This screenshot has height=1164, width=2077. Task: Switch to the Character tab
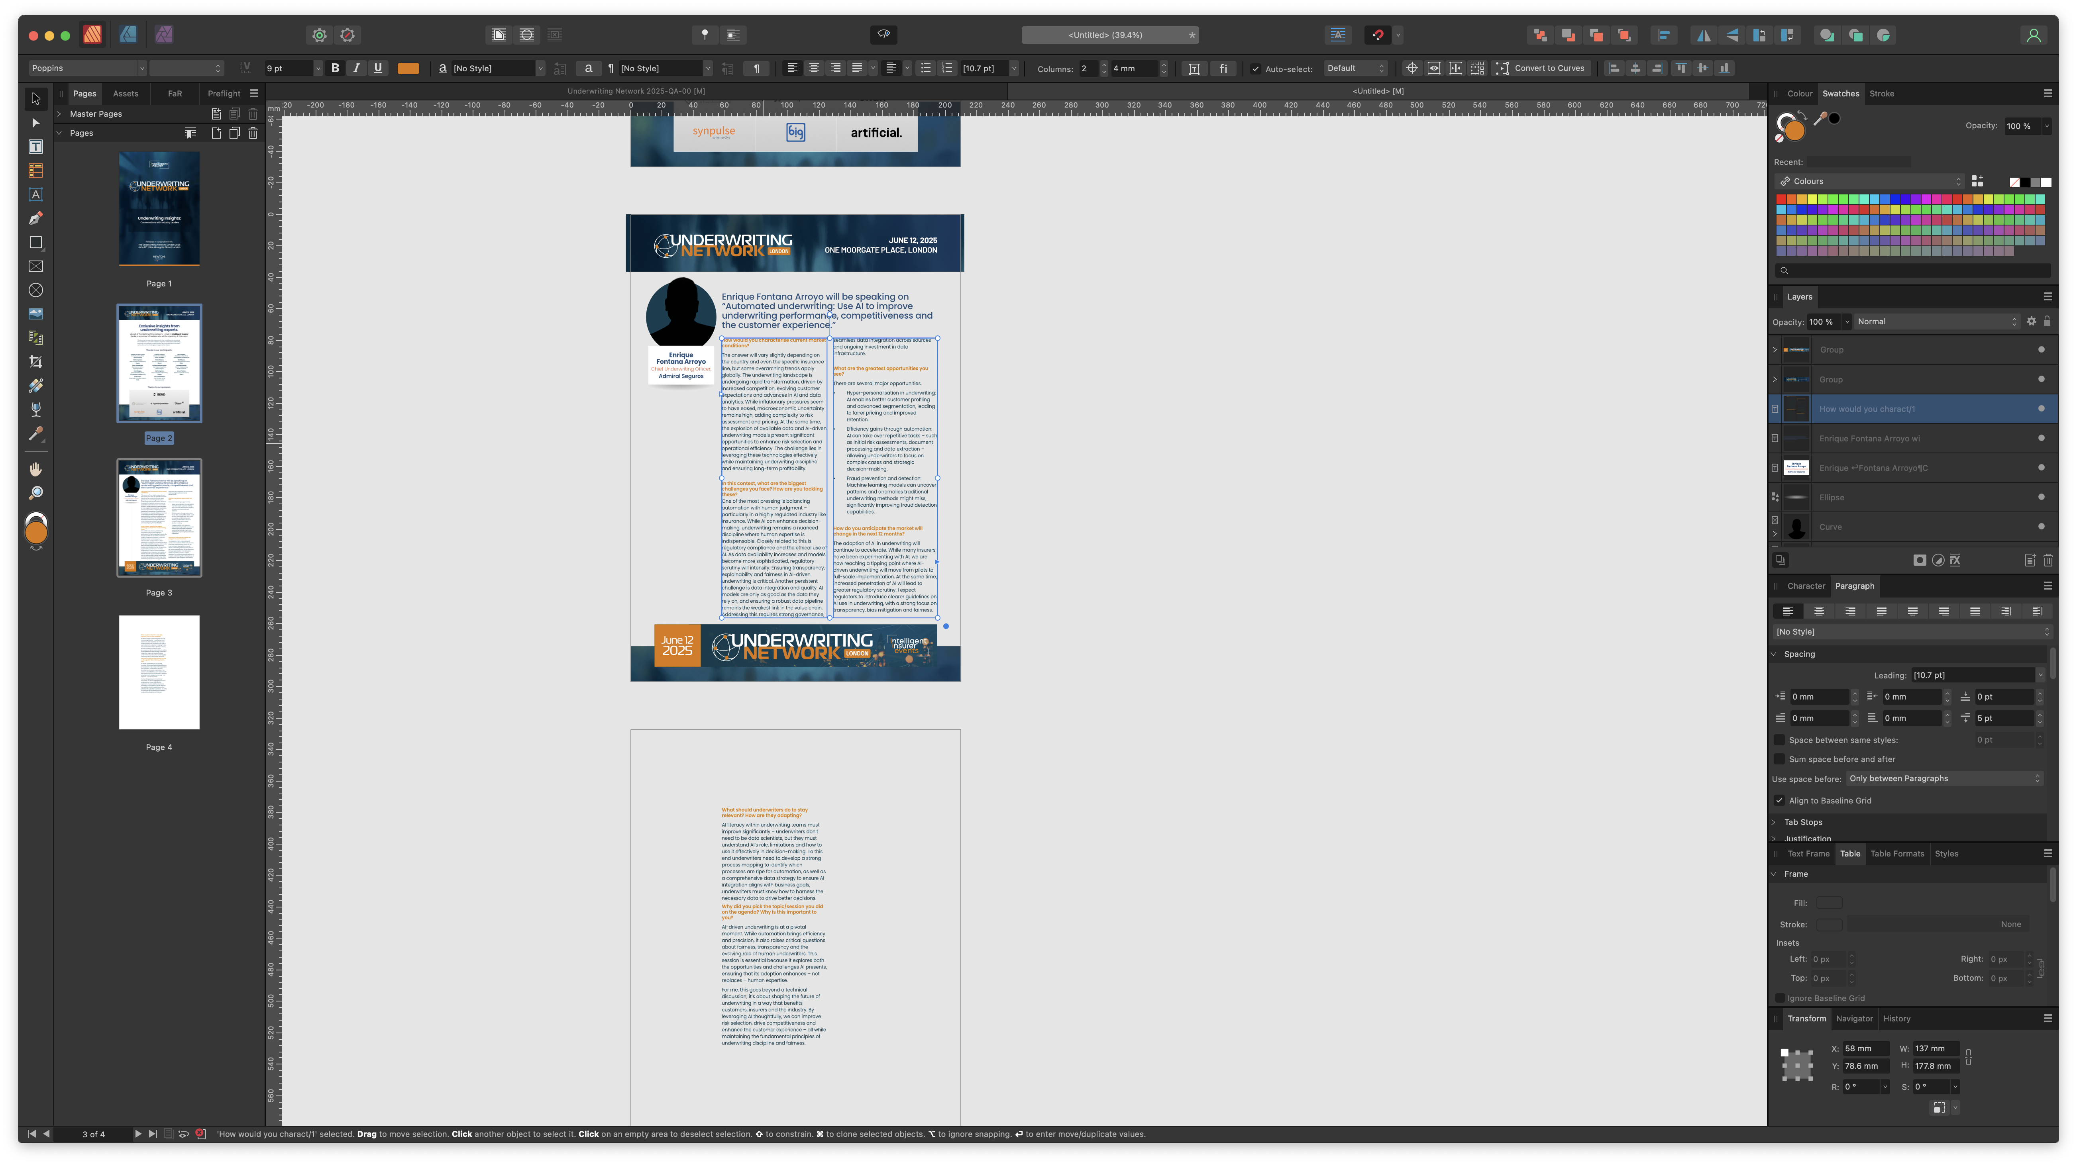click(x=1806, y=586)
